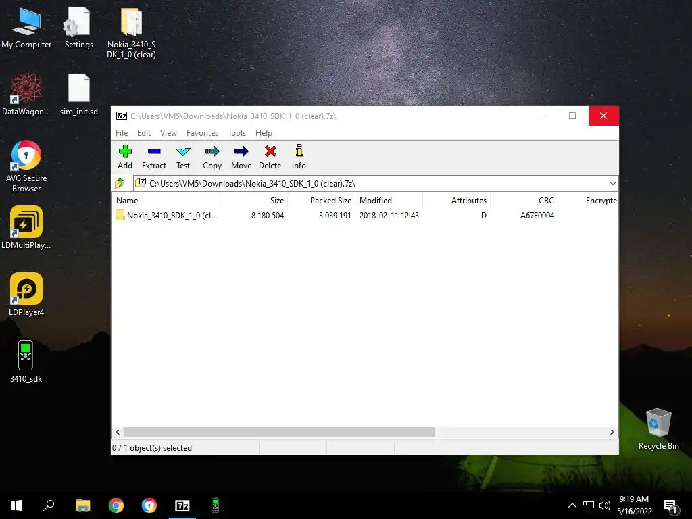The width and height of the screenshot is (692, 519).
Task: Sort by the Name column header
Action: [166, 200]
